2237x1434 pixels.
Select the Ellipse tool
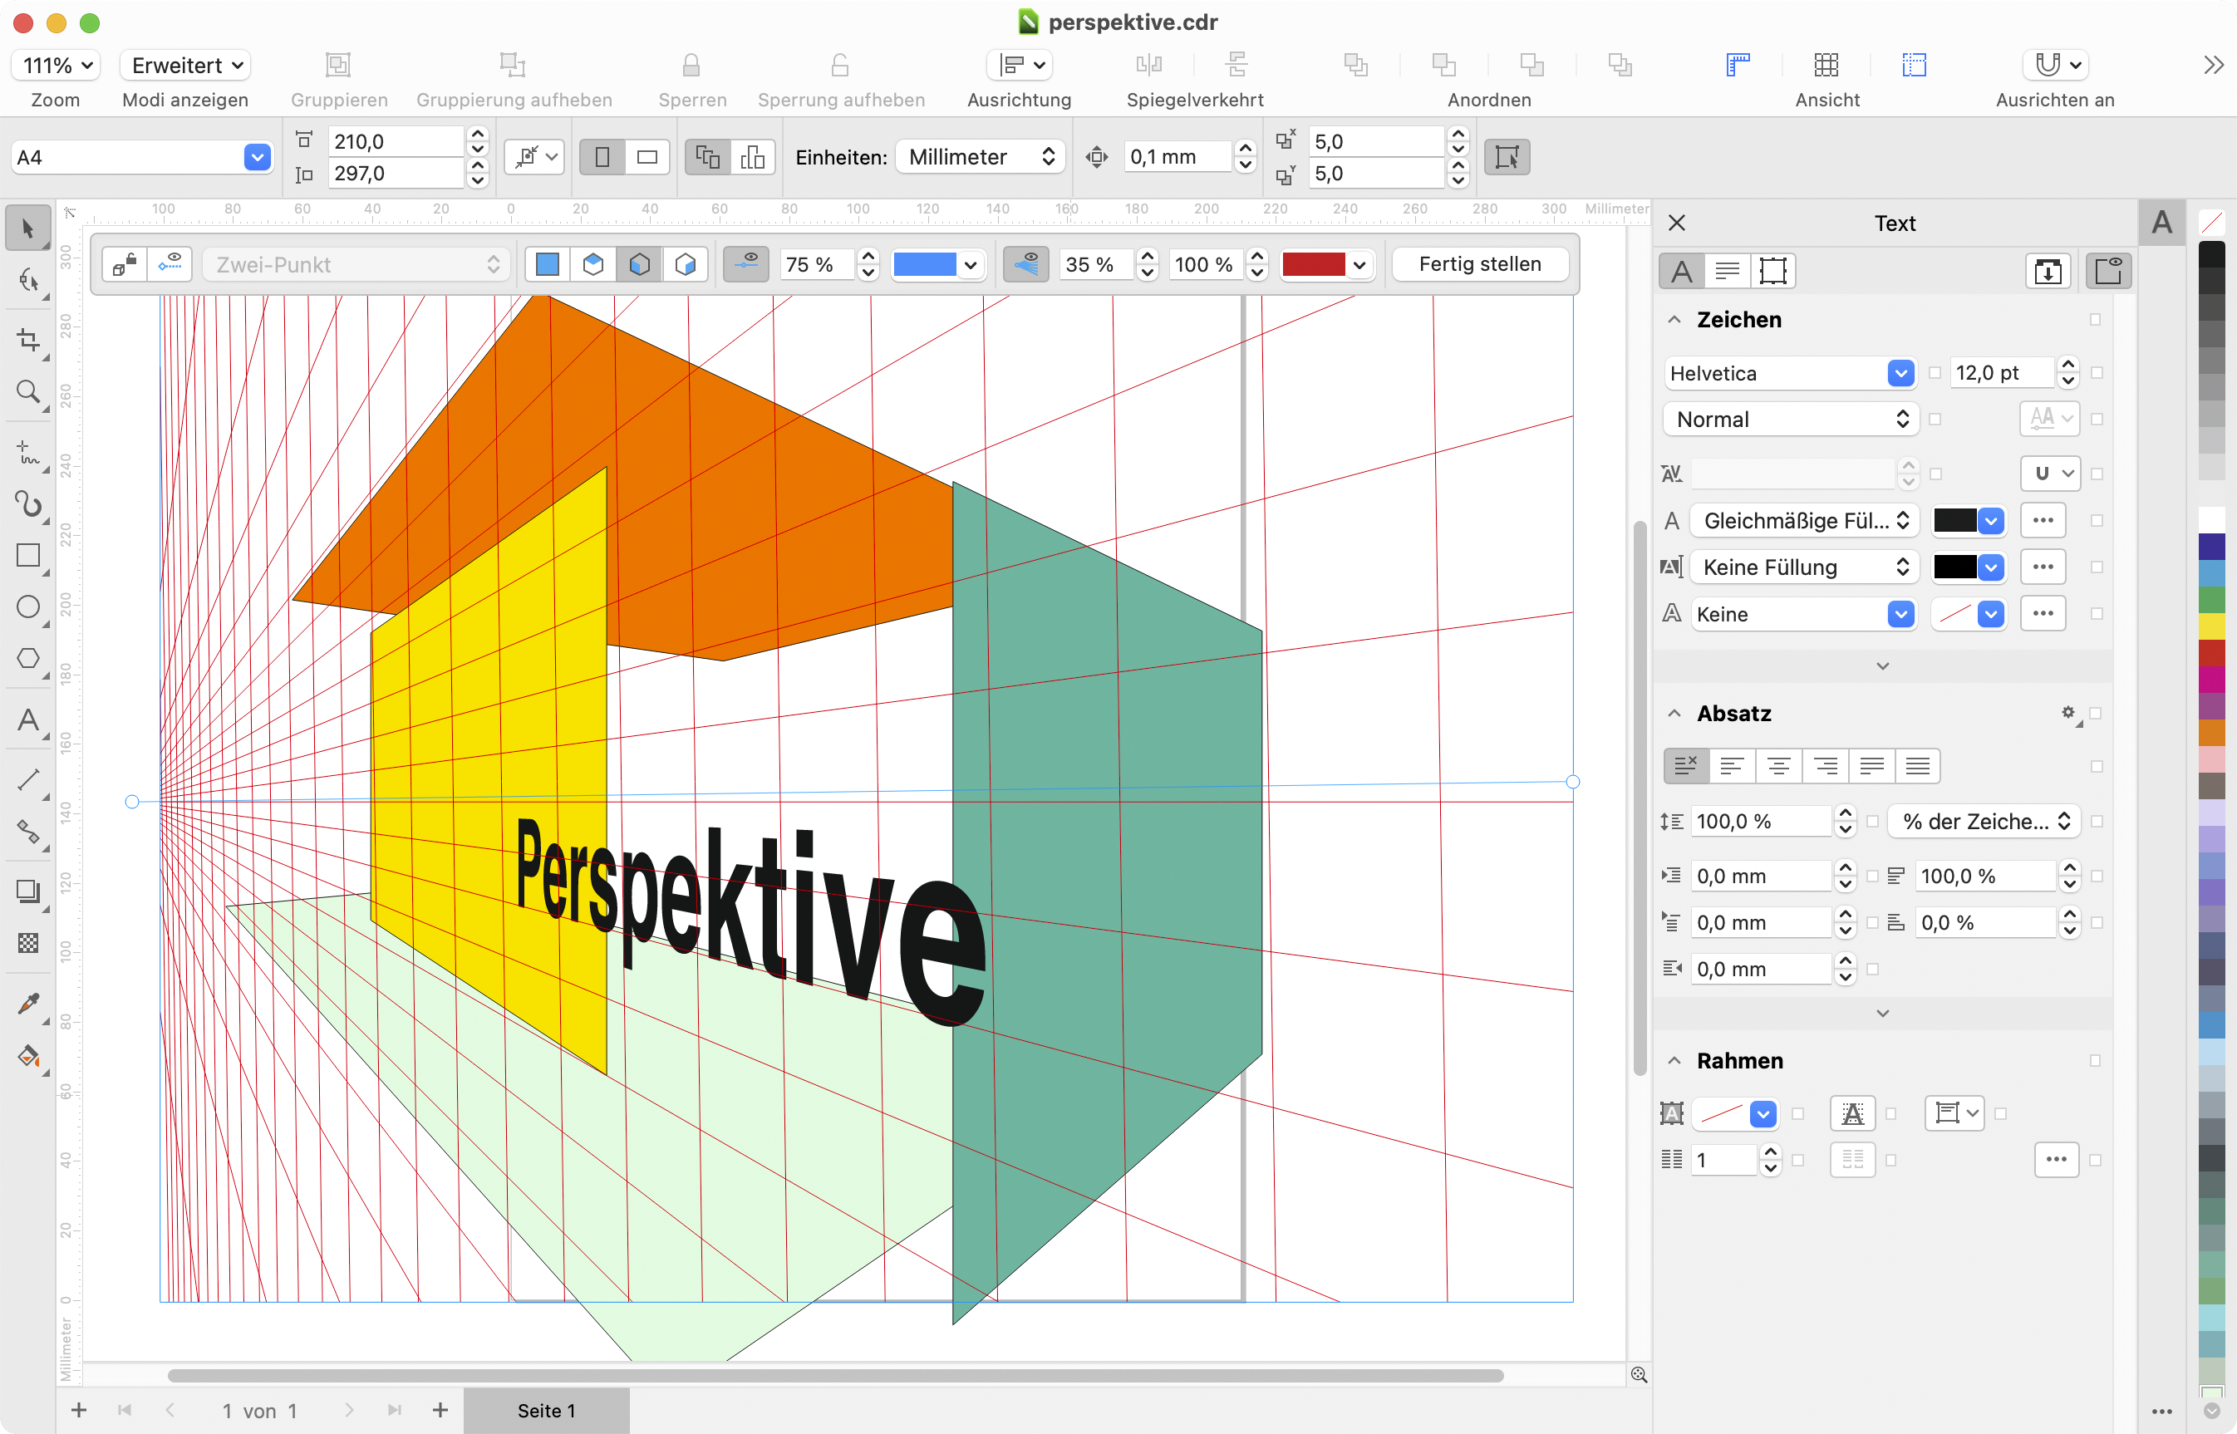[x=28, y=607]
